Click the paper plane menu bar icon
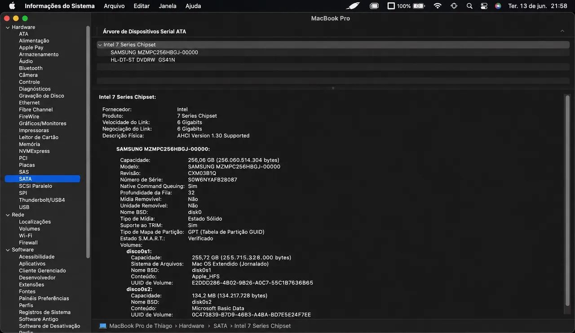This screenshot has width=575, height=333. click(353, 6)
